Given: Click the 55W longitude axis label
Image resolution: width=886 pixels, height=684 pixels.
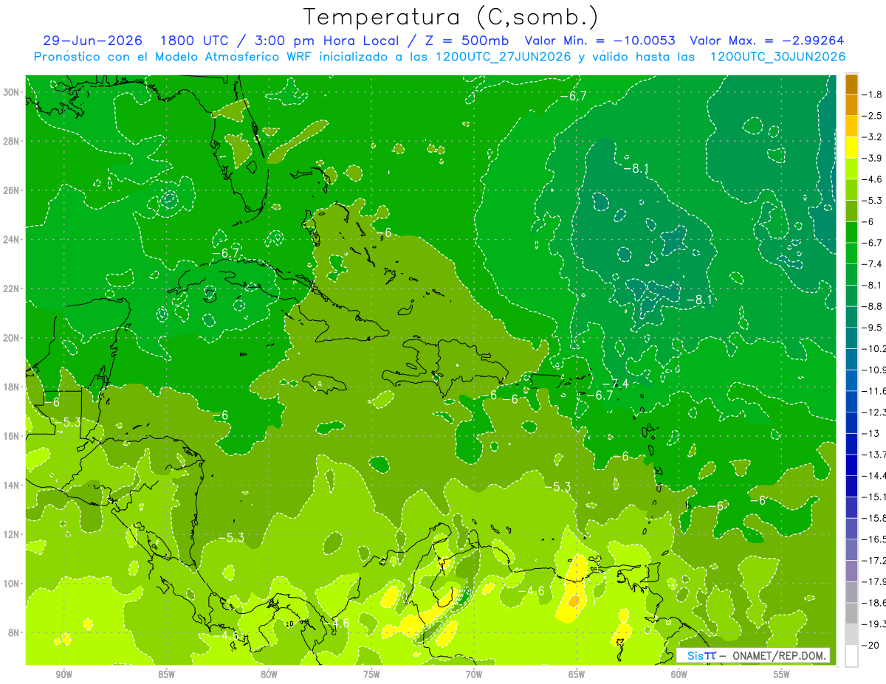Looking at the screenshot, I should [x=782, y=674].
